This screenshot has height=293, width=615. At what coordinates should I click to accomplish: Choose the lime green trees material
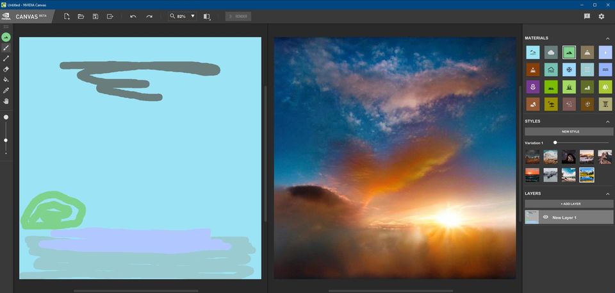(x=605, y=87)
